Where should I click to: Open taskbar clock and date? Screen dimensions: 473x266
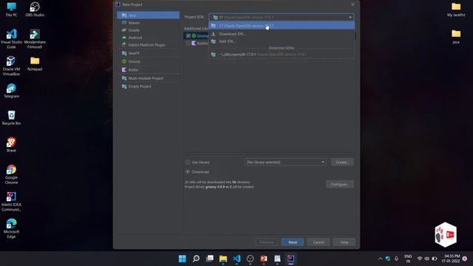click(452, 259)
